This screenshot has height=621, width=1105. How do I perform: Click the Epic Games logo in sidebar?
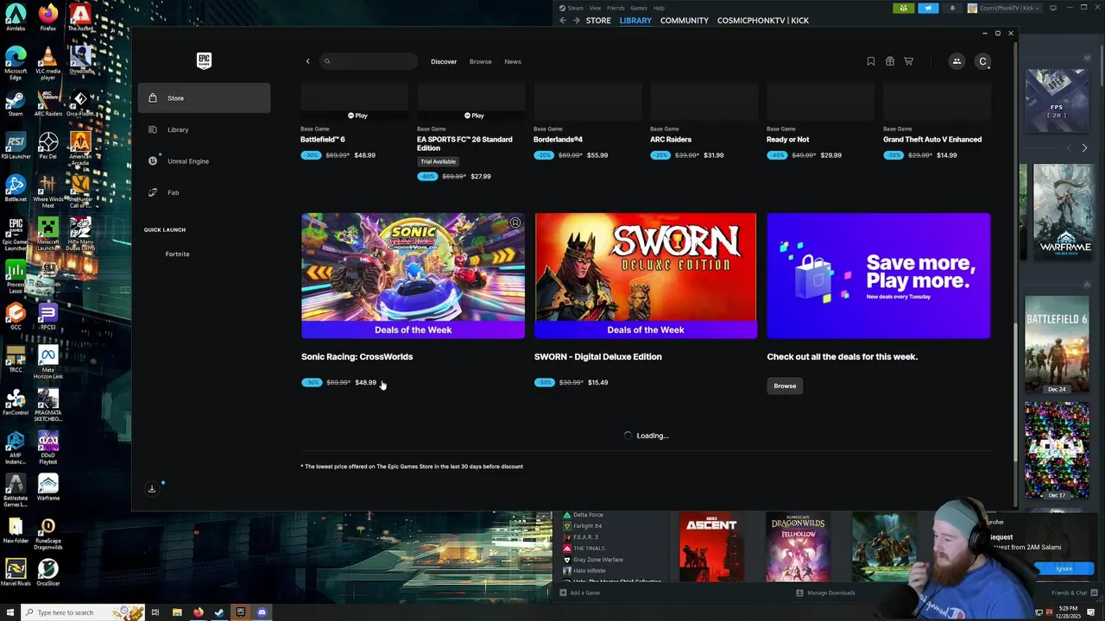pos(204,60)
